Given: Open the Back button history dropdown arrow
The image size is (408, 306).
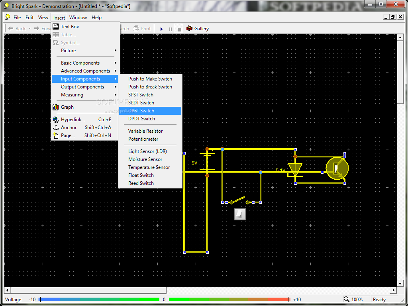Looking at the screenshot, I should 29,28.
